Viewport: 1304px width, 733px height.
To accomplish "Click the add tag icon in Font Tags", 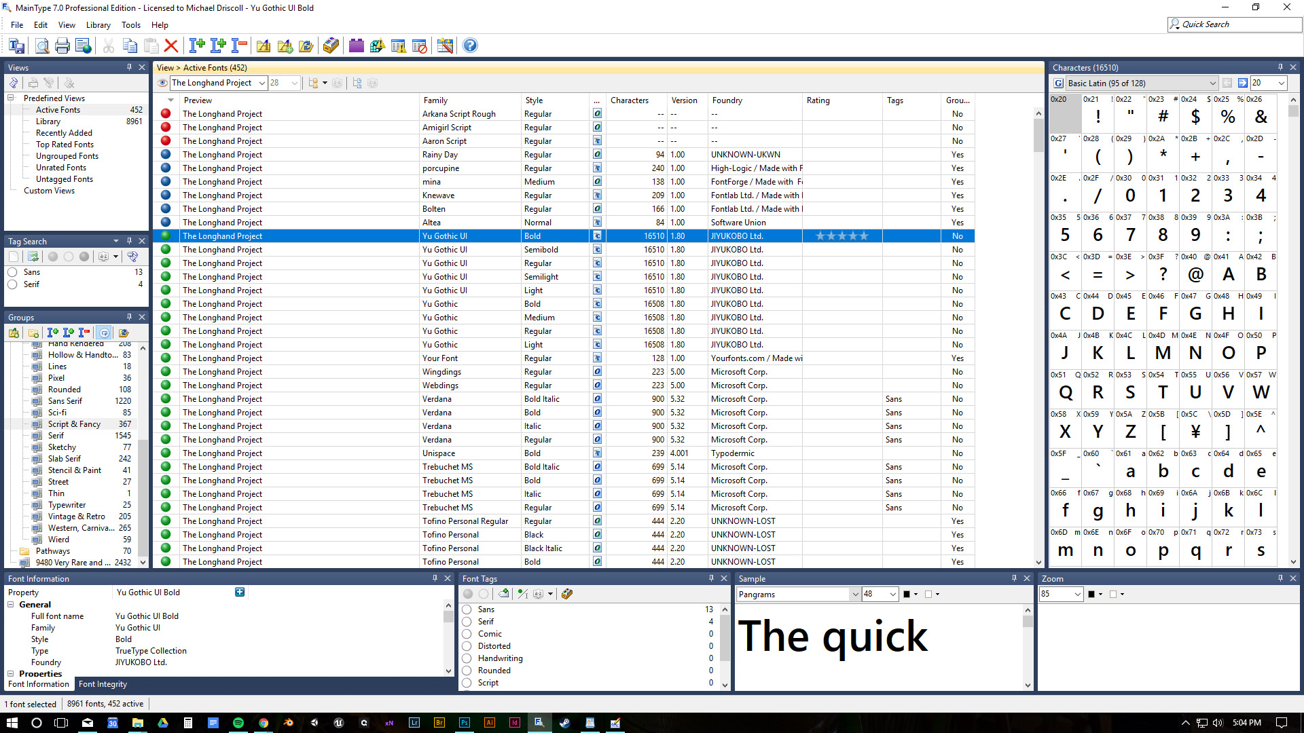I will coord(503,594).
